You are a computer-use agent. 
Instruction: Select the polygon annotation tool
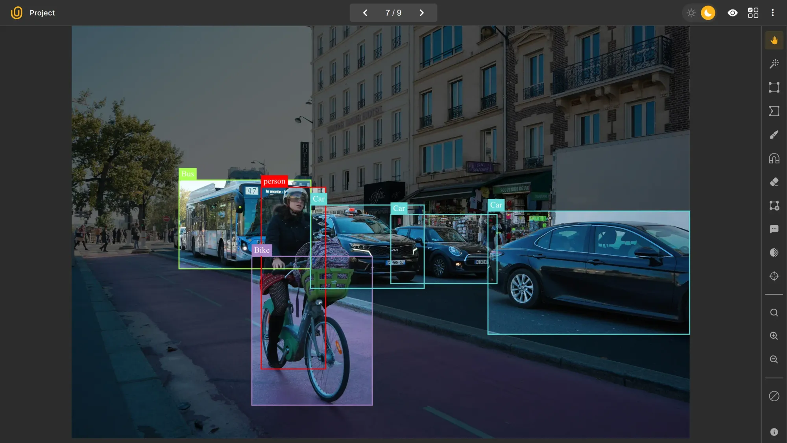point(774,111)
